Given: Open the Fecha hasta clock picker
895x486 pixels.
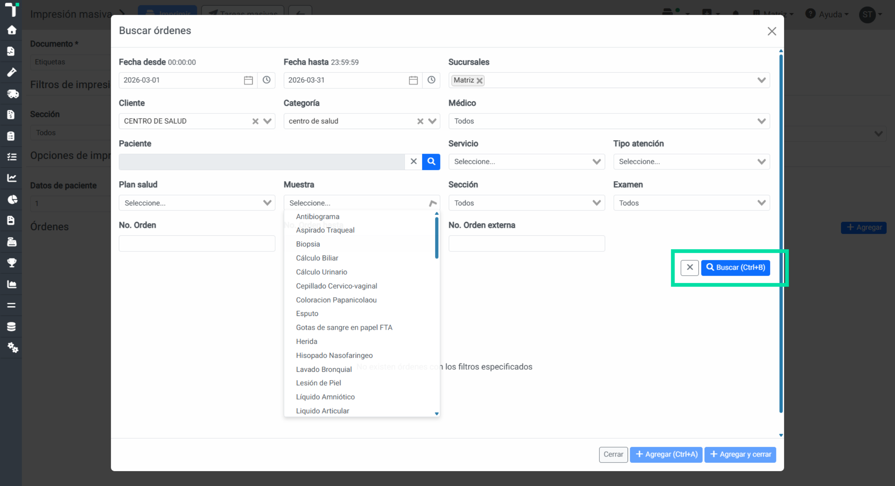Looking at the screenshot, I should click(431, 80).
